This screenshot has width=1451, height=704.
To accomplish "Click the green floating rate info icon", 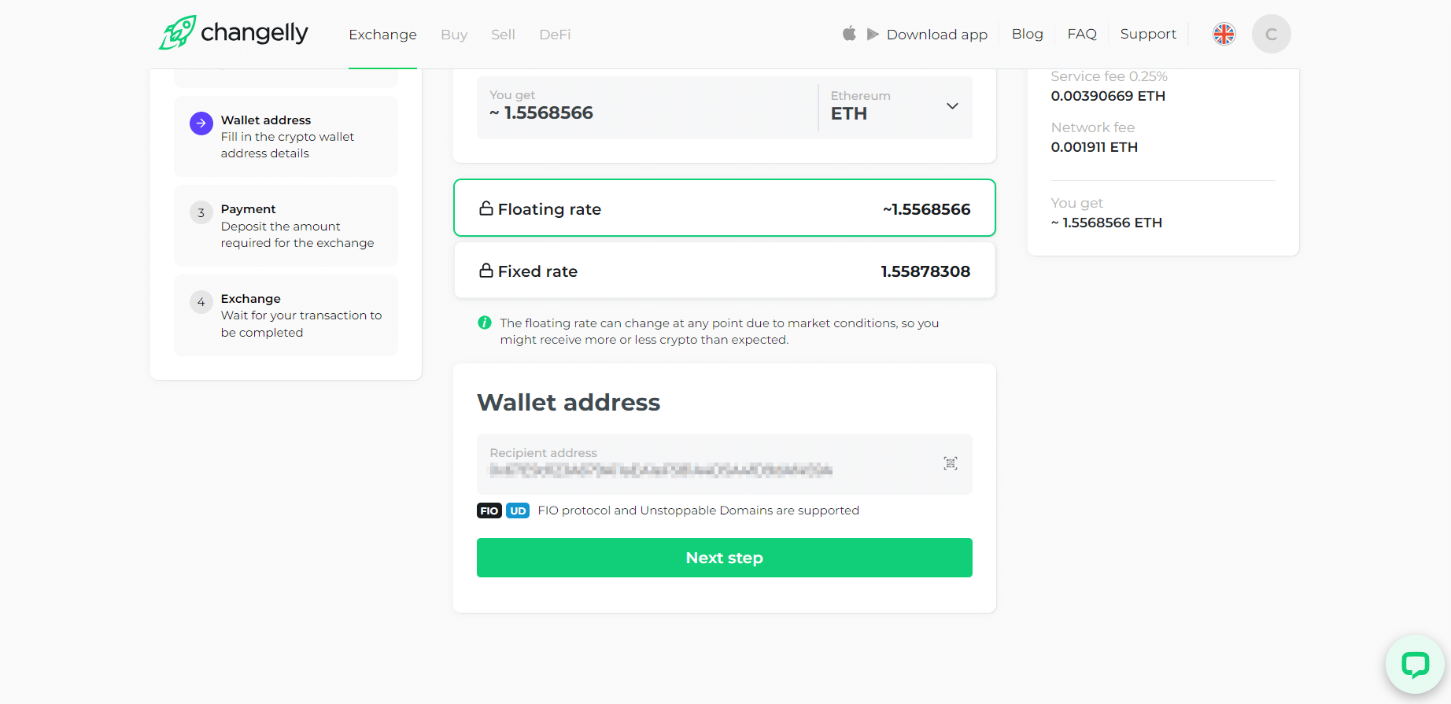I will [x=485, y=323].
